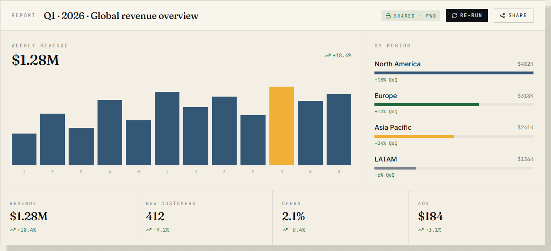Click trend arrow icon under New Customers
The width and height of the screenshot is (551, 251).
(149, 230)
